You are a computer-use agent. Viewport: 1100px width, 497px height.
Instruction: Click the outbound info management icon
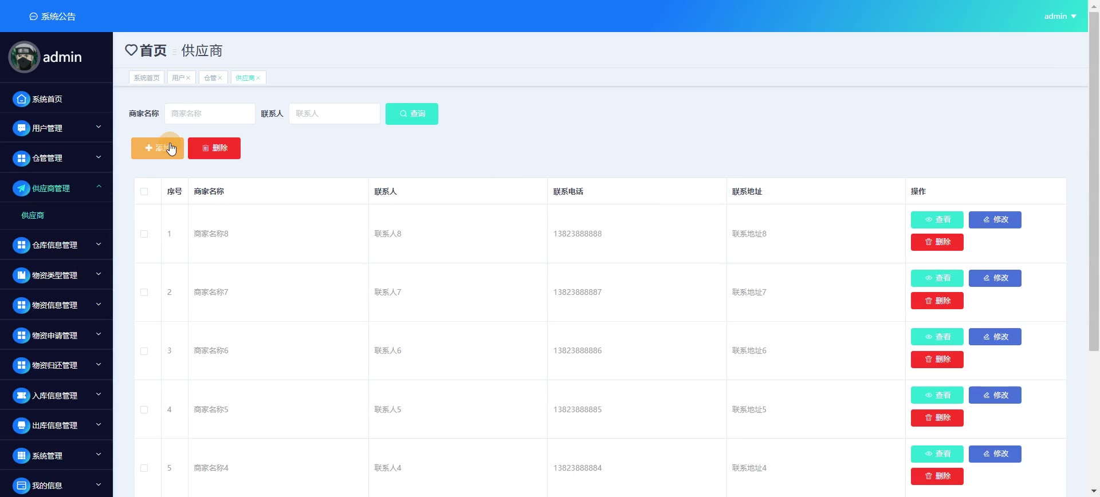21,425
